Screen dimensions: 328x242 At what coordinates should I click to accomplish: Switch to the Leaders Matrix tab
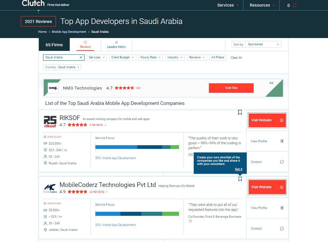coord(116,44)
